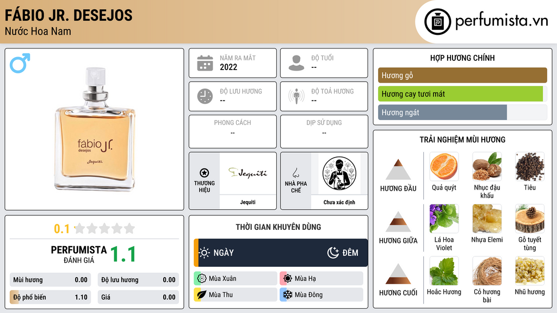The height and width of the screenshot is (313, 557).
Task: Click the Thời gian khuyên dùng heading
Action: 278,227
